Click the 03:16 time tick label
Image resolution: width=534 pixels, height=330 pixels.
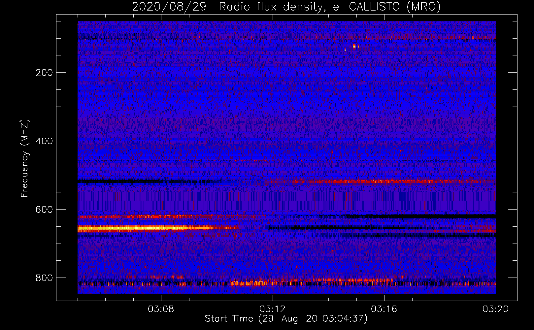click(x=384, y=309)
